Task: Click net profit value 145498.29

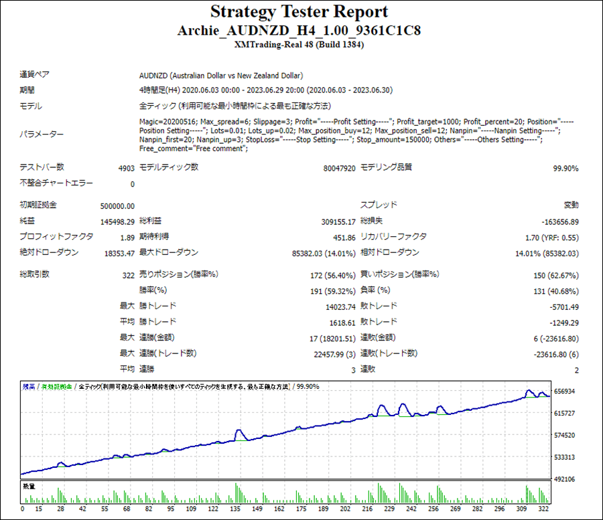Action: coord(117,222)
